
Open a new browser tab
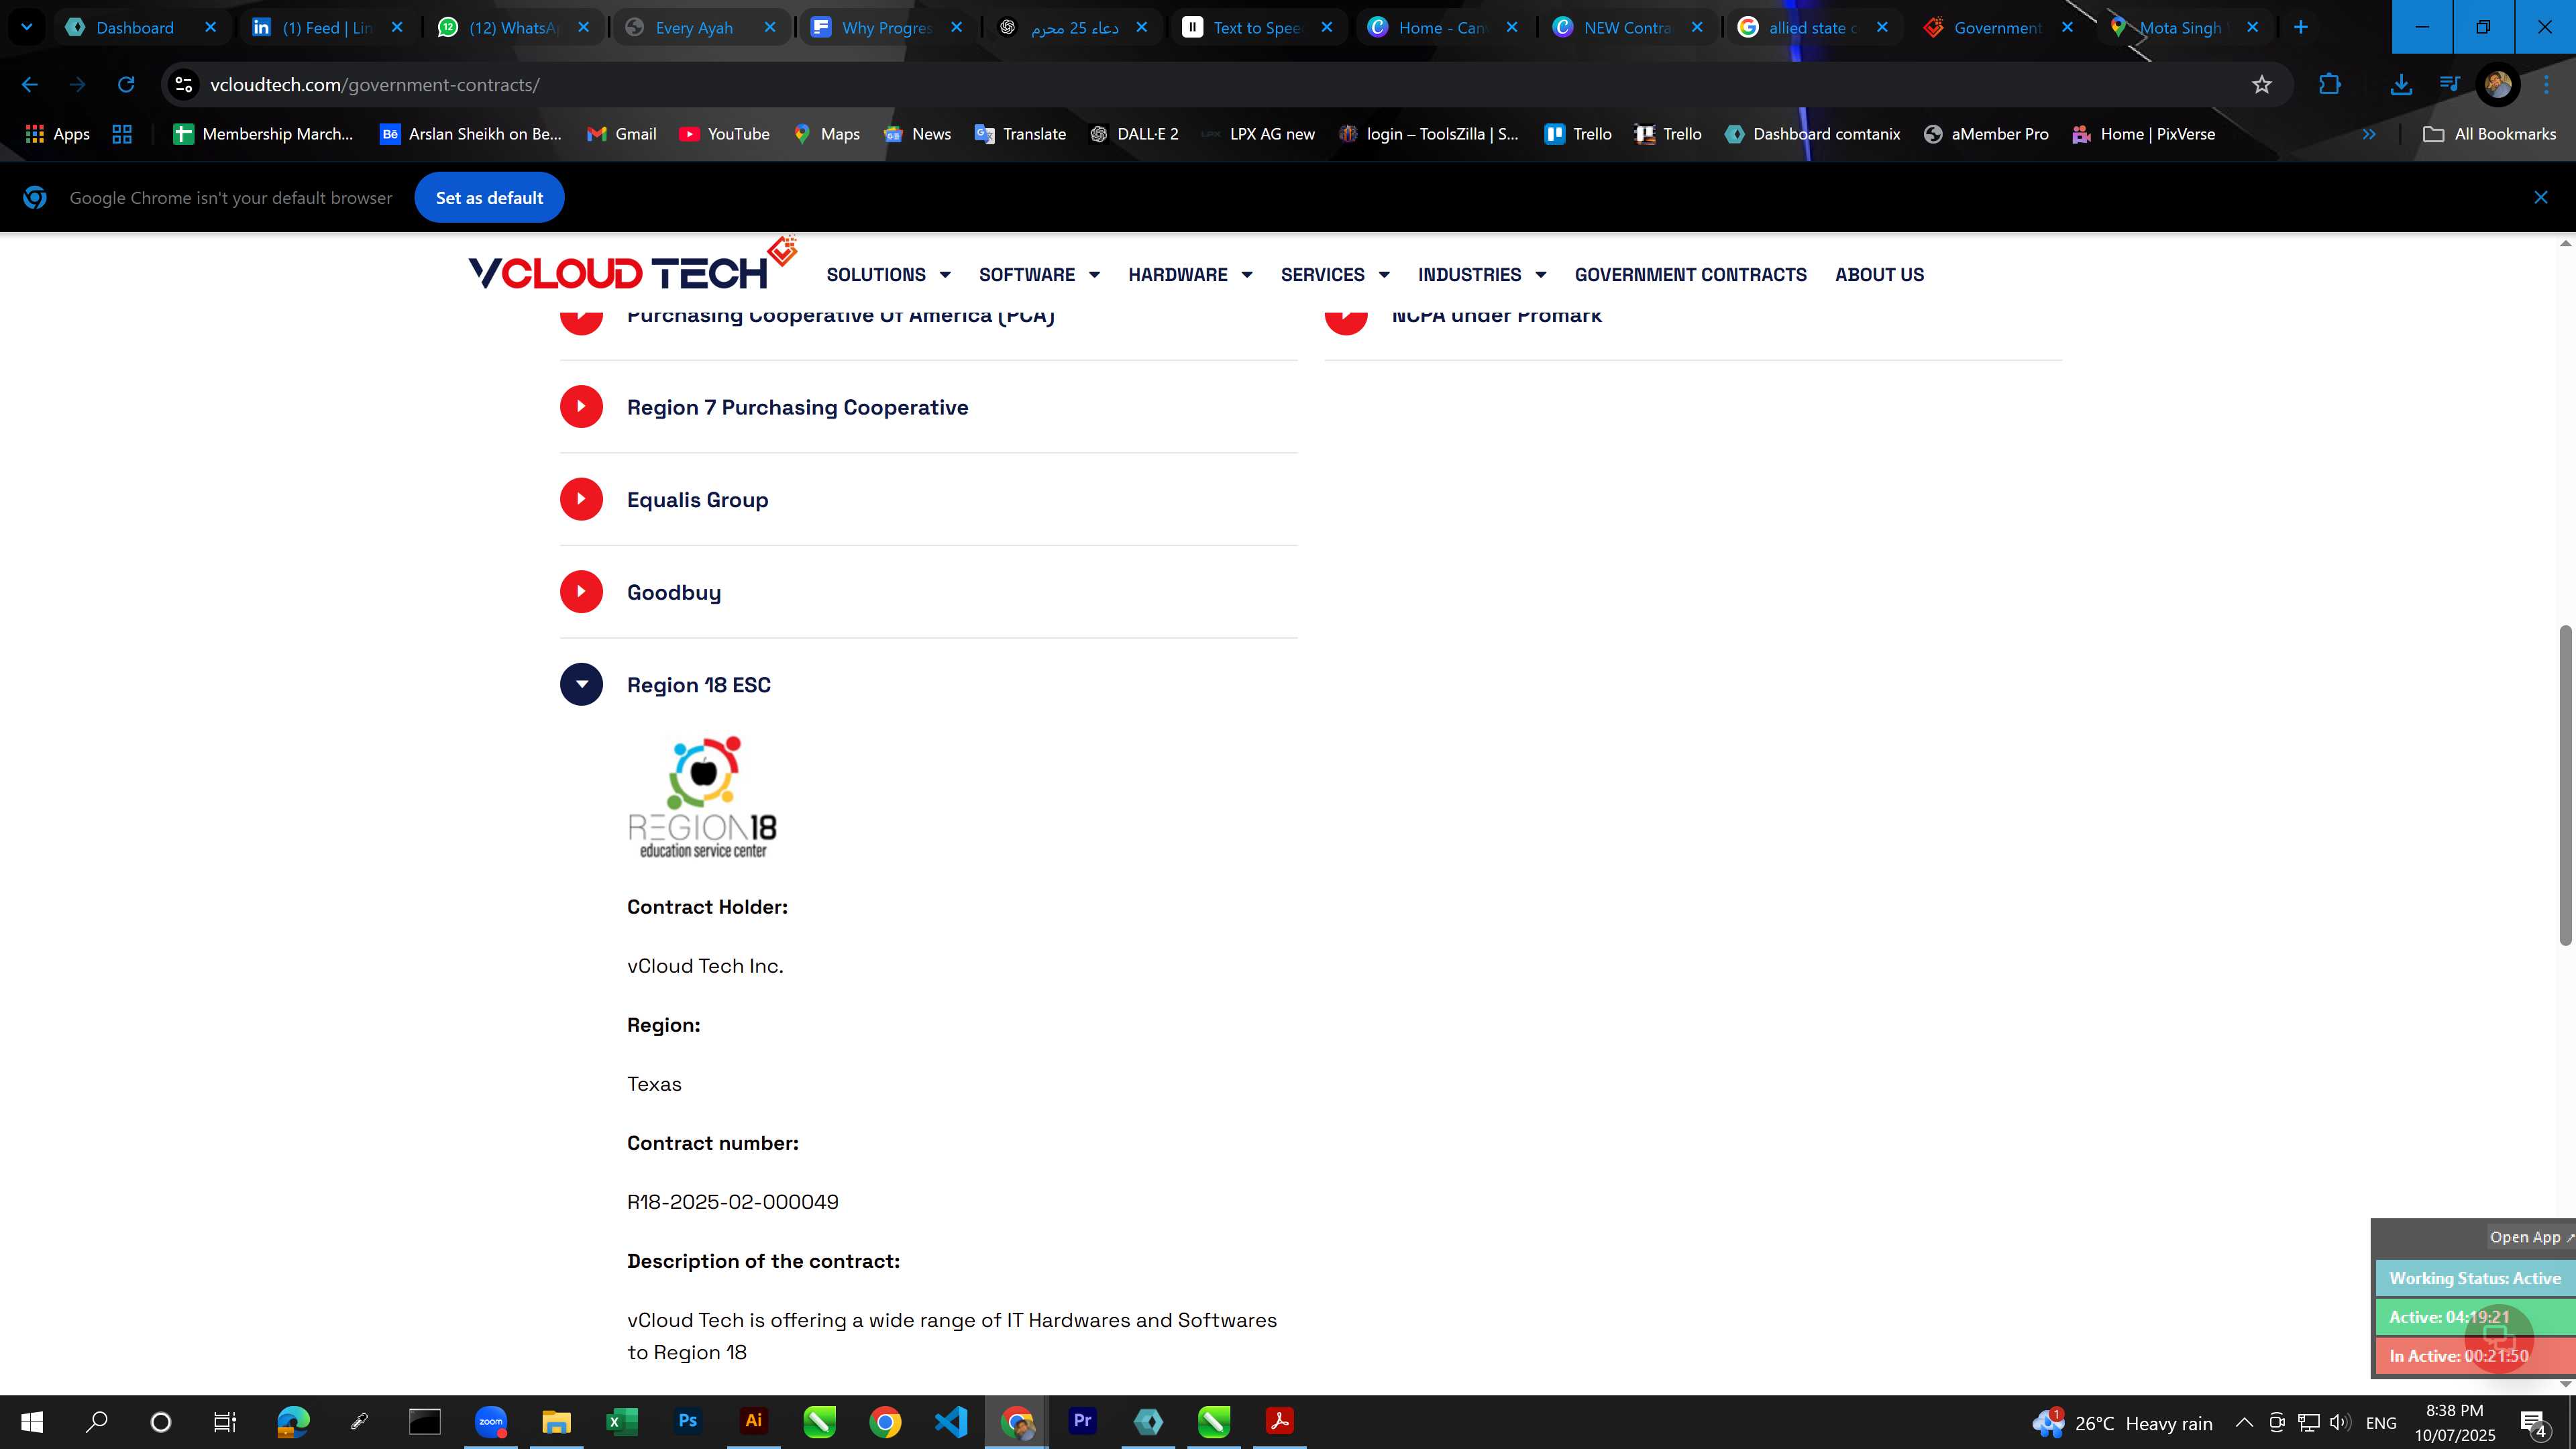(x=2300, y=27)
